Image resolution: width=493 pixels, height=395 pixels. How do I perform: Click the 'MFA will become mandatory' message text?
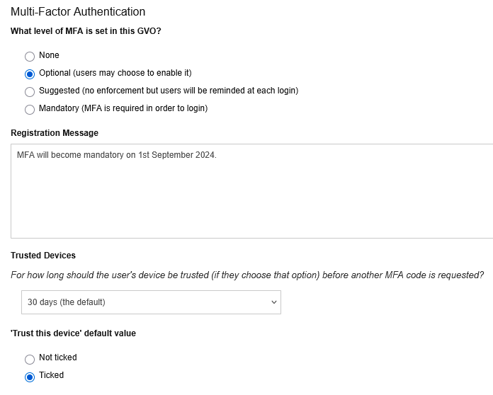click(117, 155)
